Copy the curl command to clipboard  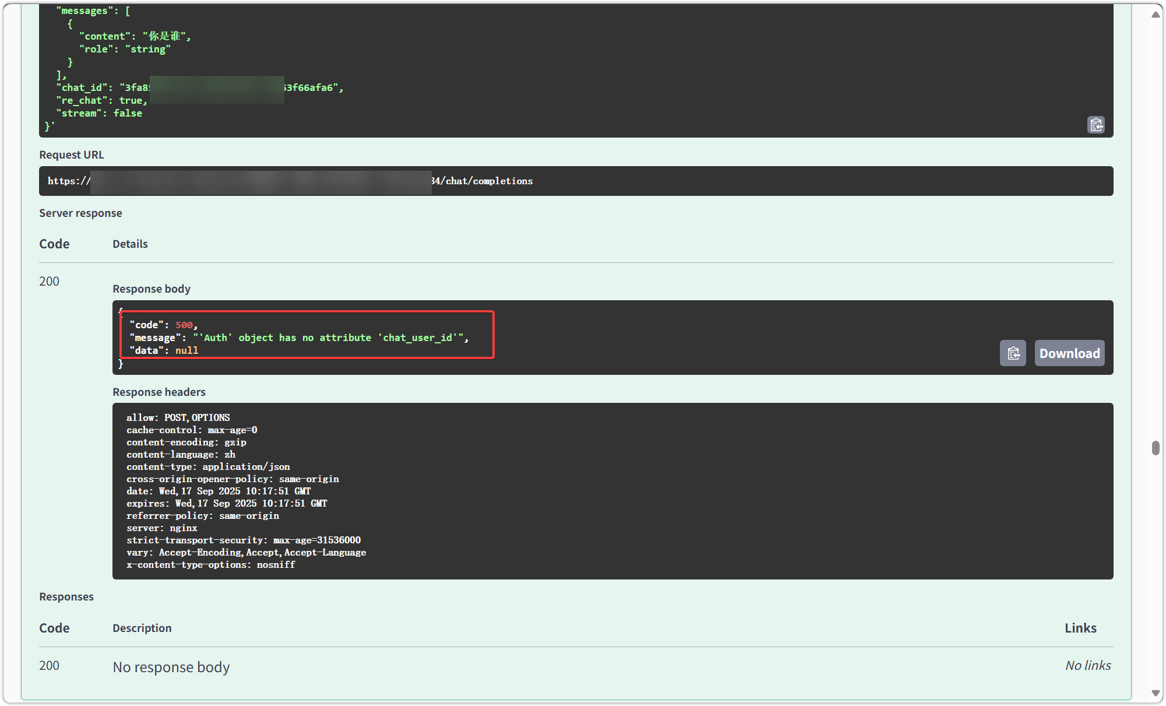pyautogui.click(x=1095, y=125)
